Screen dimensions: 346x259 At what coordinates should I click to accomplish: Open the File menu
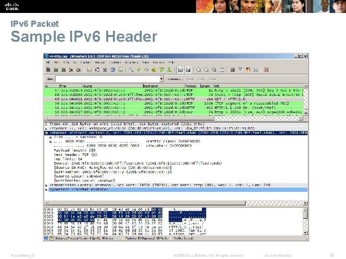48,62
